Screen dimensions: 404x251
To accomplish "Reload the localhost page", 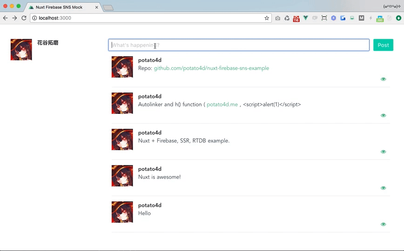I will click(x=24, y=18).
